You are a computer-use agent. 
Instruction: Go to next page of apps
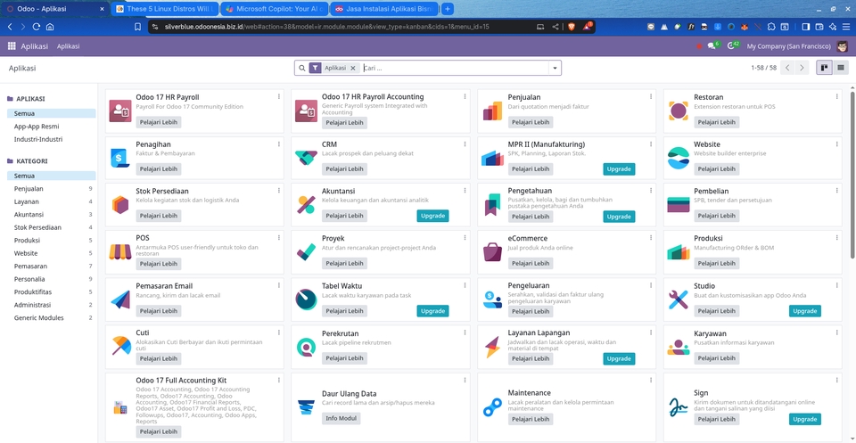coord(802,68)
